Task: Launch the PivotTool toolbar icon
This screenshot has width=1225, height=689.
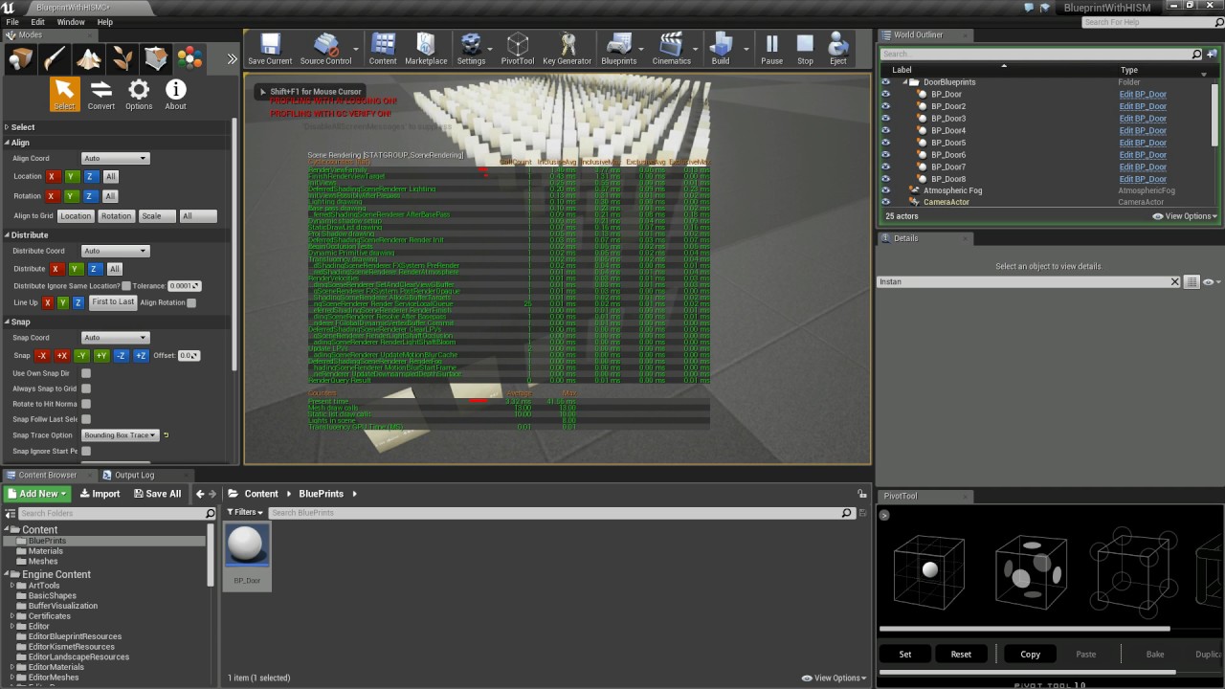Action: click(x=518, y=49)
